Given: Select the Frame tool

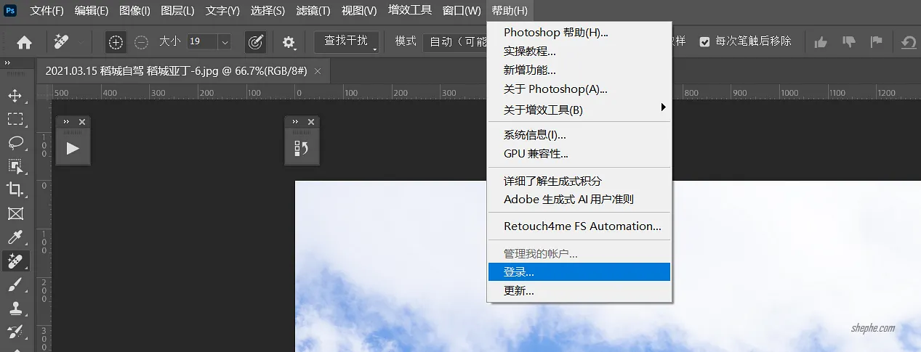Looking at the screenshot, I should click(15, 213).
